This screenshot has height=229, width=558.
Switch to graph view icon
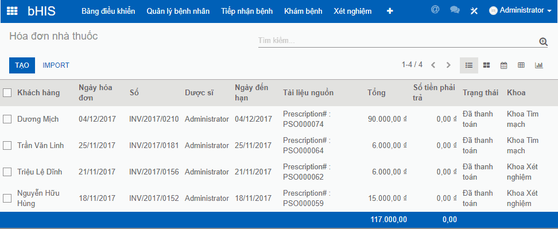pos(539,65)
